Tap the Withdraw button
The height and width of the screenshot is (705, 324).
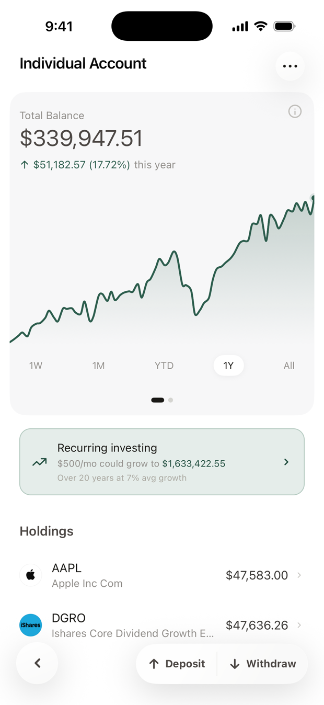click(x=262, y=664)
